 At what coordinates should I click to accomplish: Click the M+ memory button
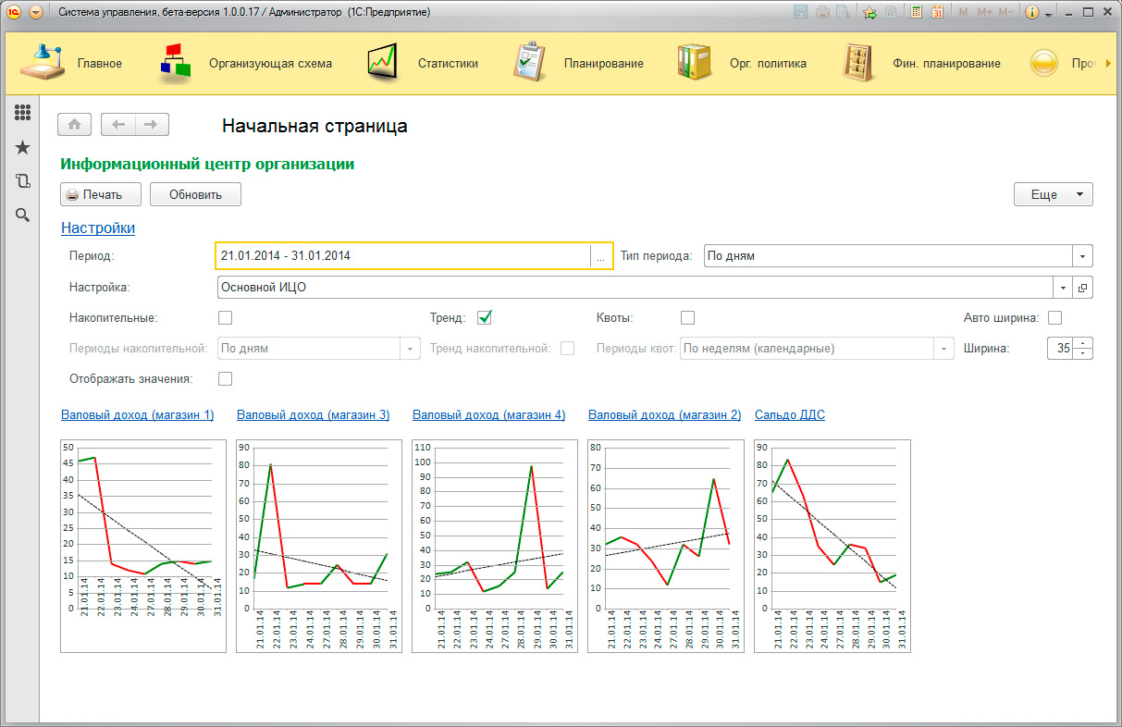[984, 13]
